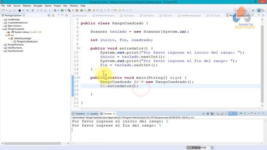Viewport: 267px width, 150px height.
Task: Click the Terminate icon in Console toolbar
Action: pos(203,114)
